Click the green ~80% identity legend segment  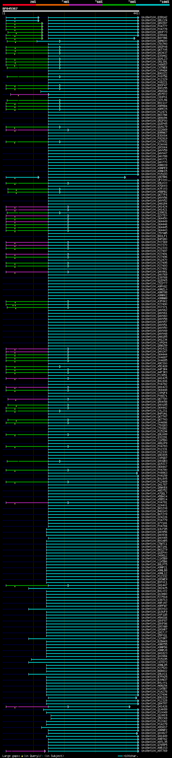(119, 5)
